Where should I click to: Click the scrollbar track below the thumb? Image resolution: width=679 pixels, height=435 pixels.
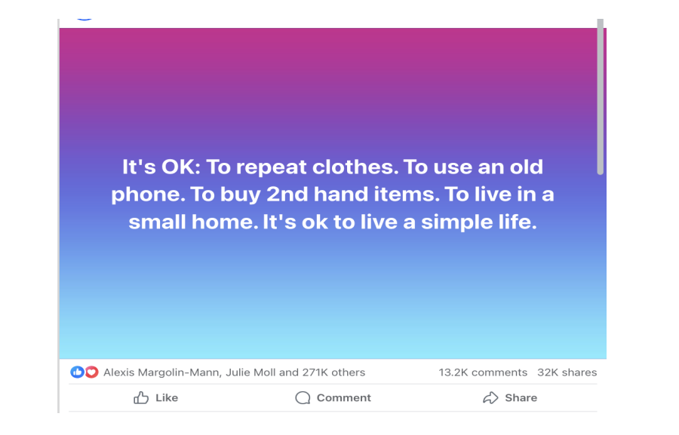tap(601, 264)
